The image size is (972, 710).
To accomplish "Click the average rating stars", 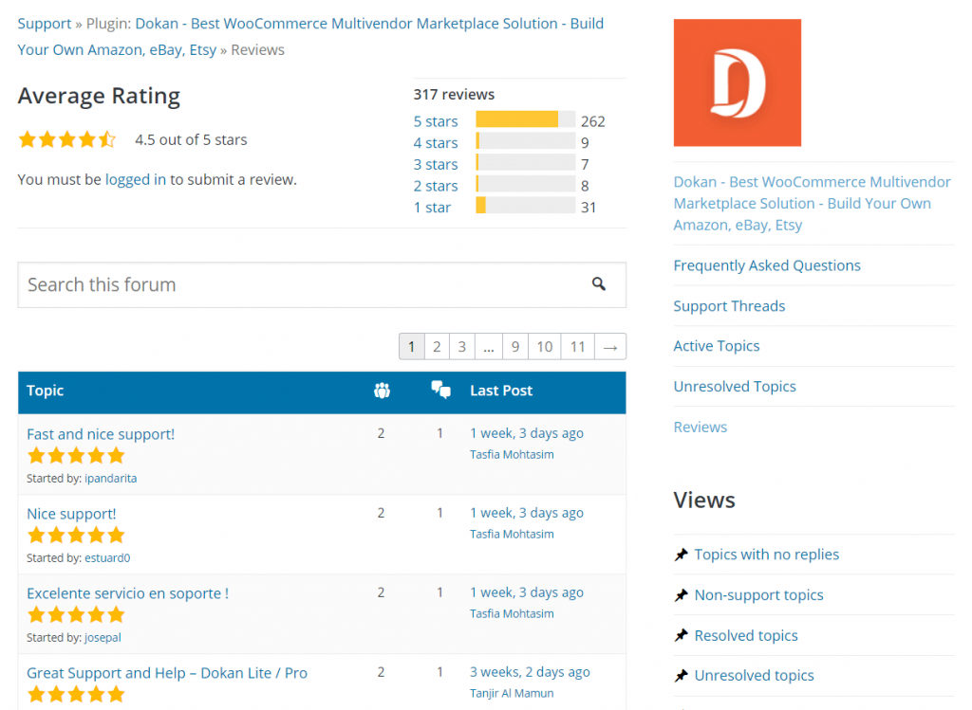I will coord(67,139).
